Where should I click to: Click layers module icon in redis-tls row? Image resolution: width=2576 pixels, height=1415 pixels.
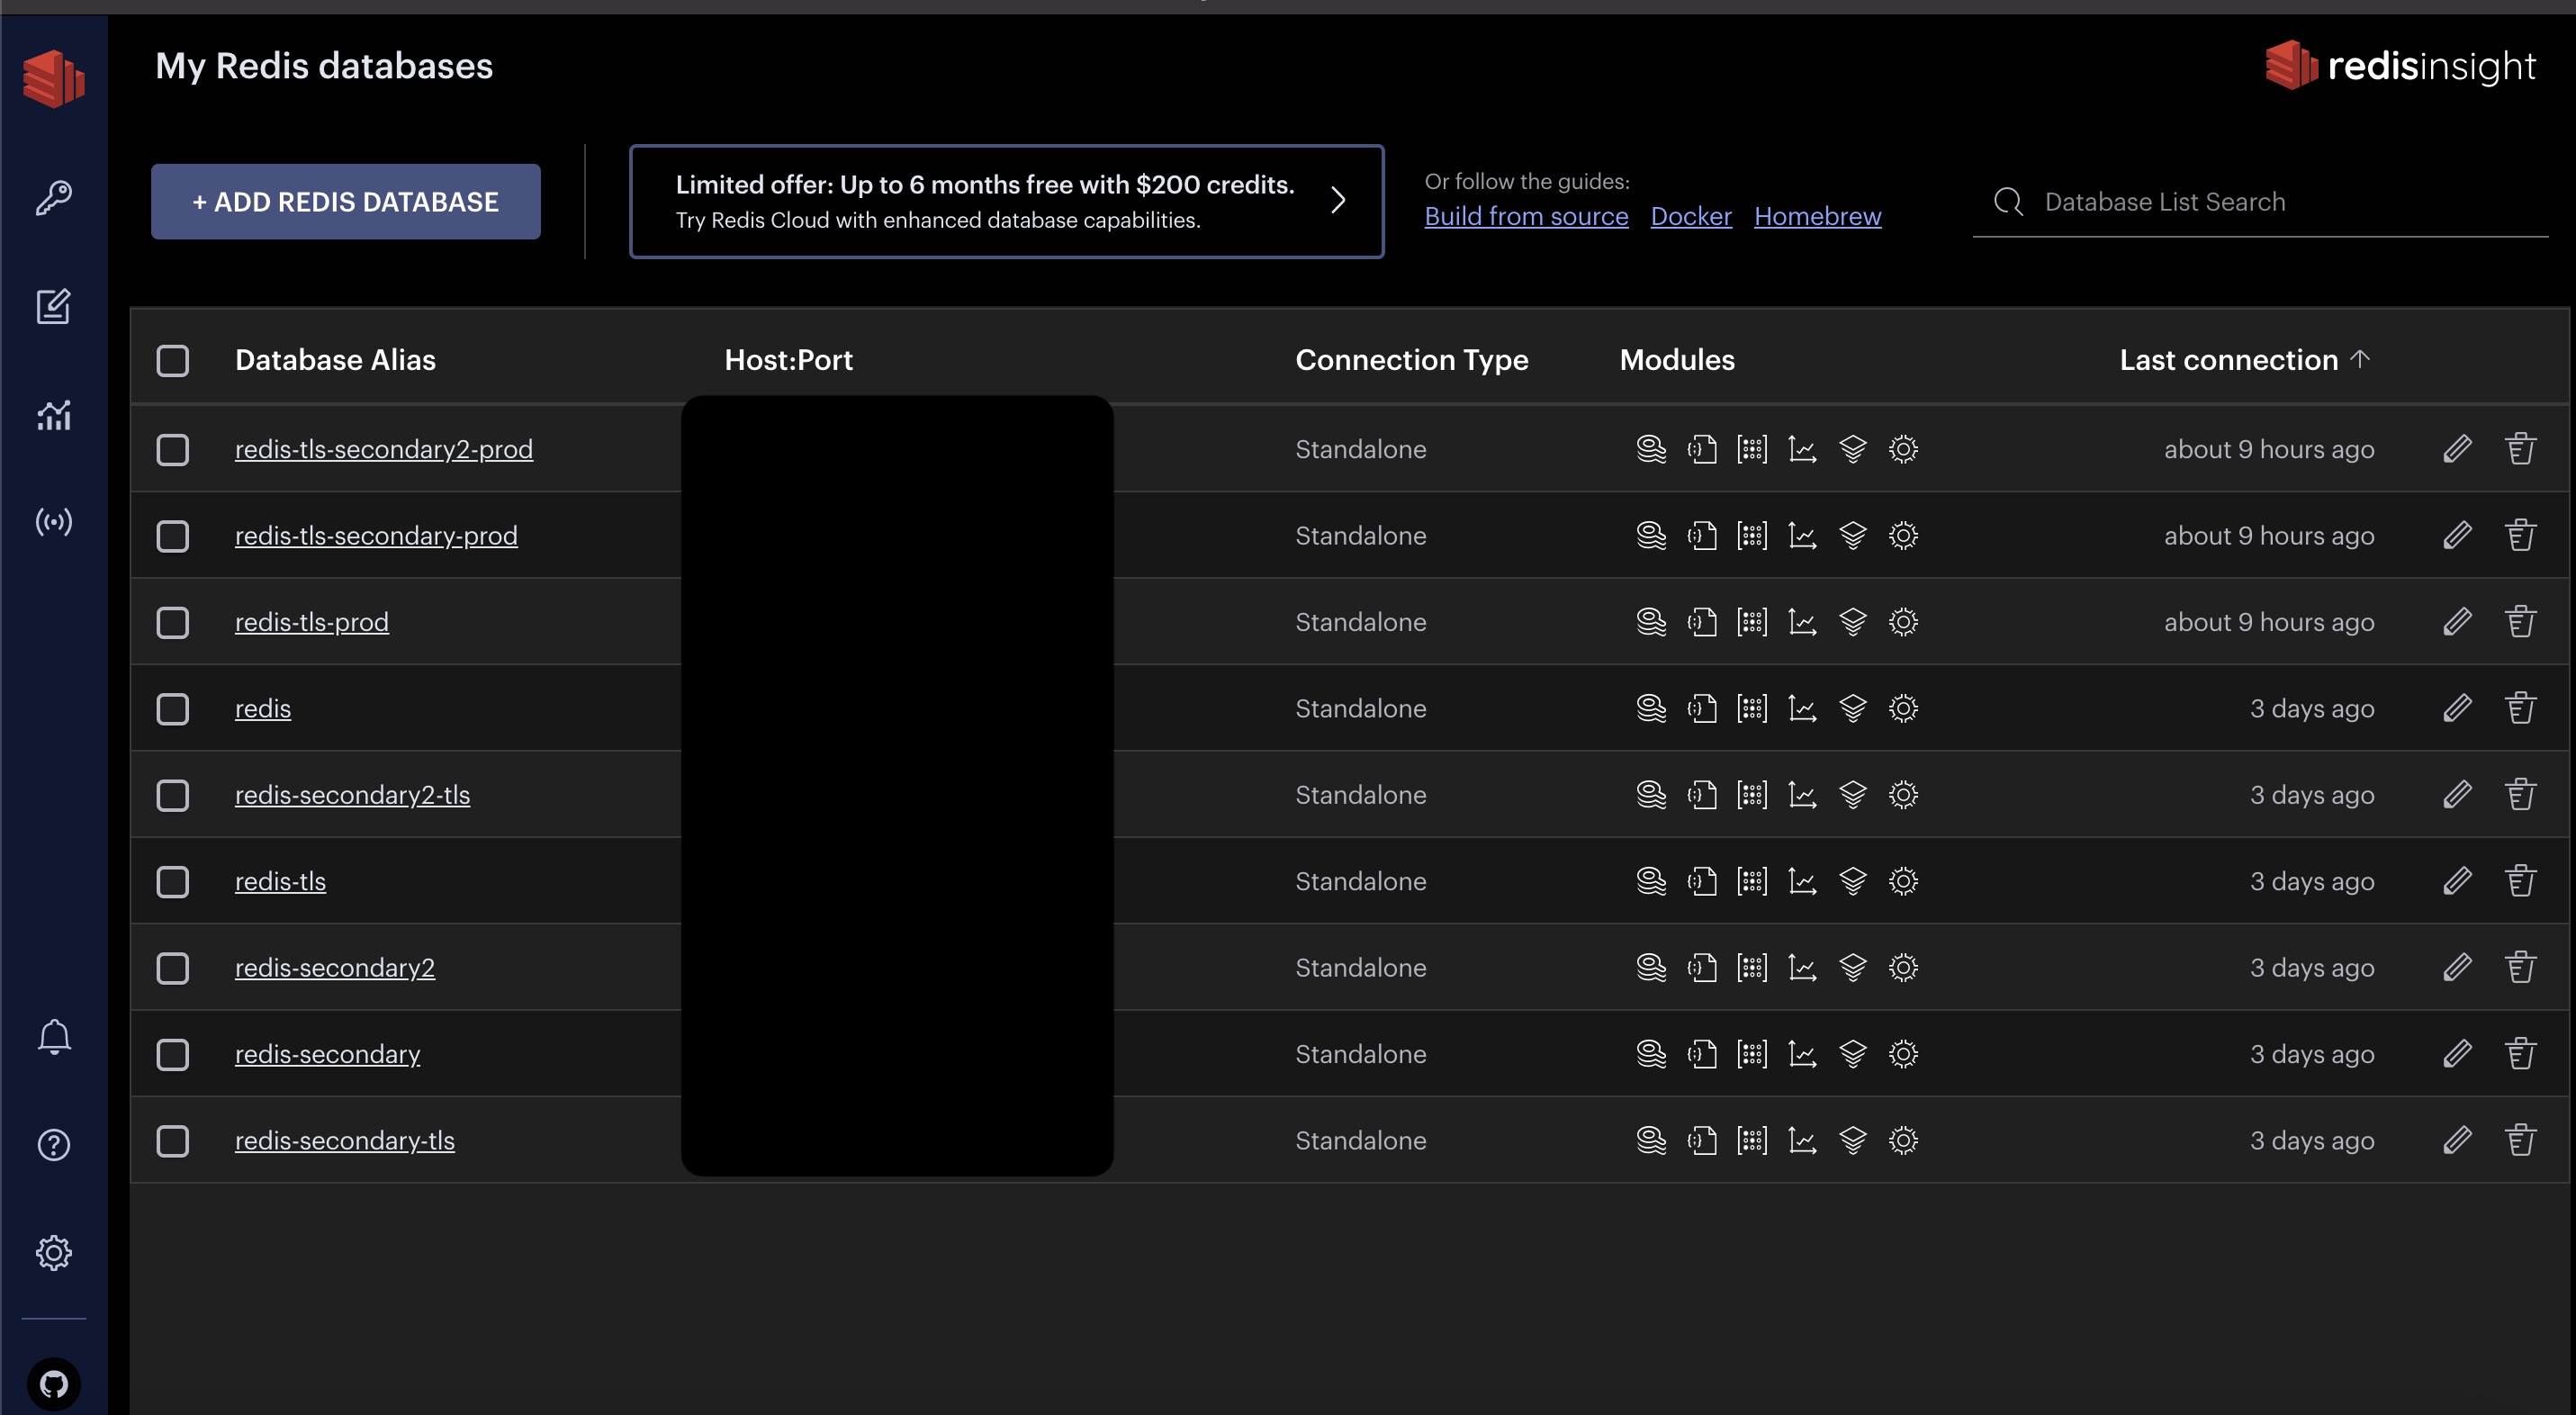(1853, 881)
